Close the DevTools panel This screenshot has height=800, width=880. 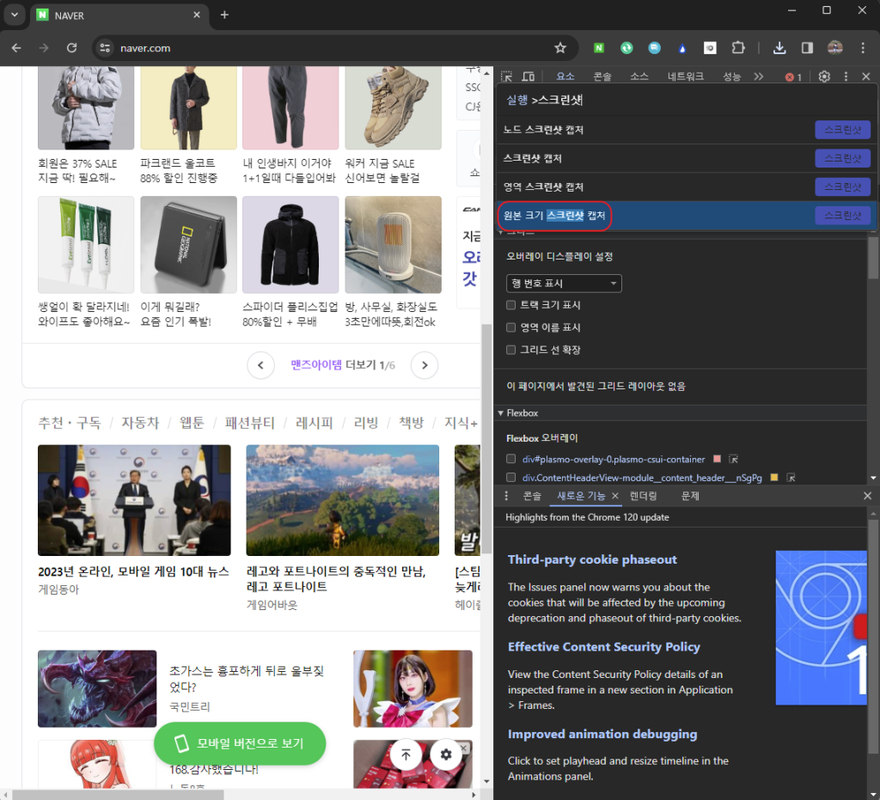tap(866, 76)
